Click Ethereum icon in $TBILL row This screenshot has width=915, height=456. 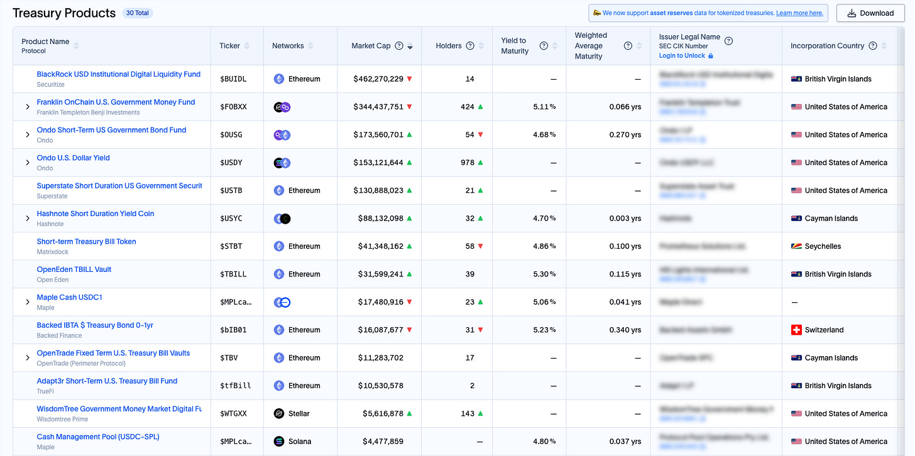[x=279, y=274]
